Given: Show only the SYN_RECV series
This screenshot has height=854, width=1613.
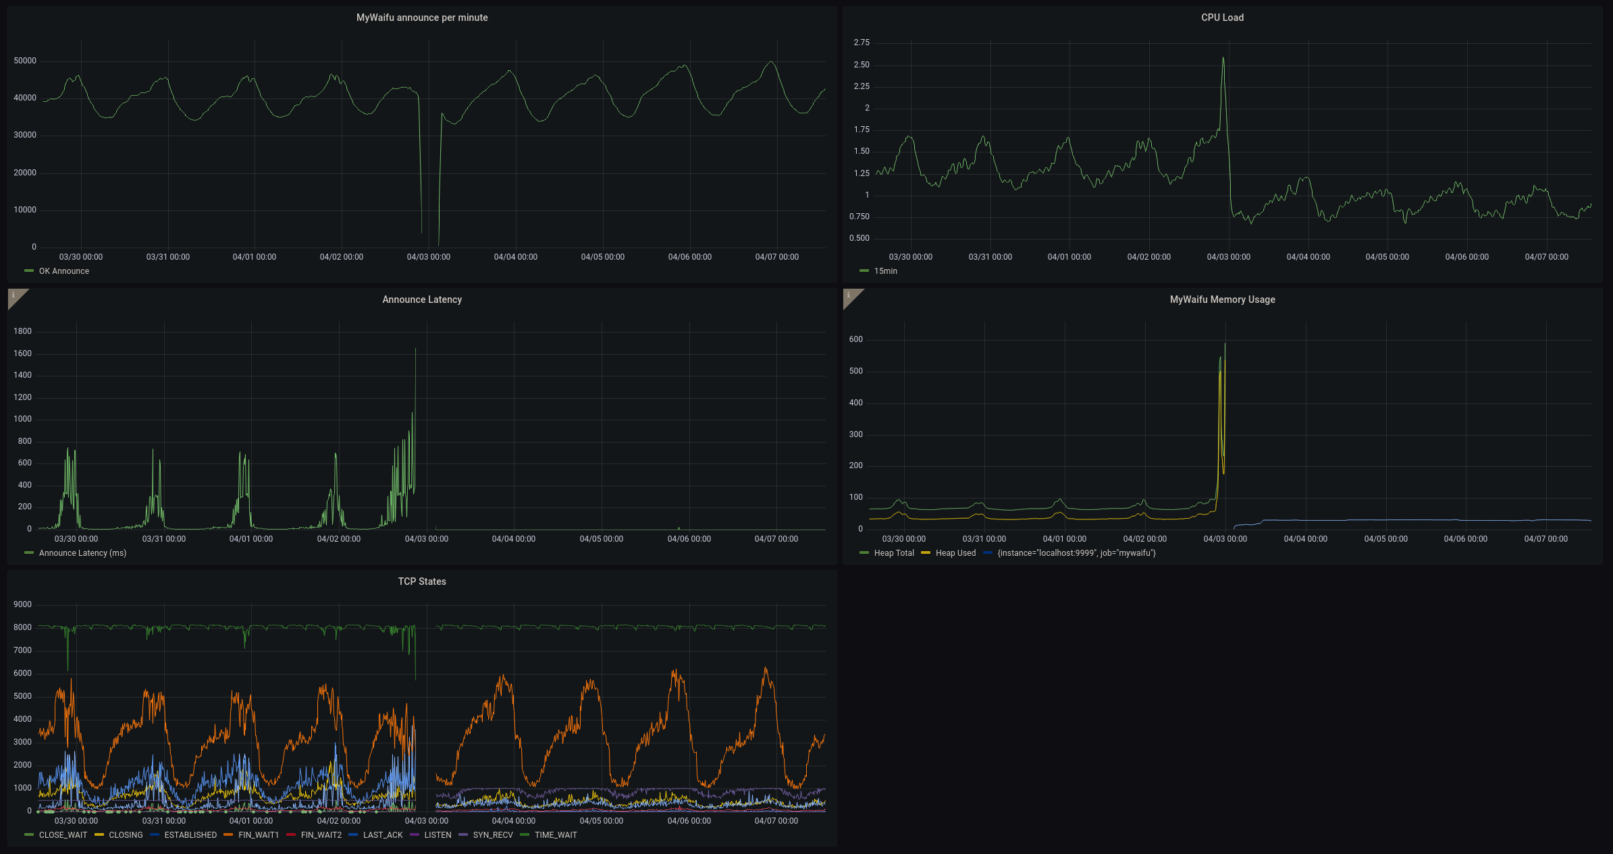Looking at the screenshot, I should click(x=492, y=835).
